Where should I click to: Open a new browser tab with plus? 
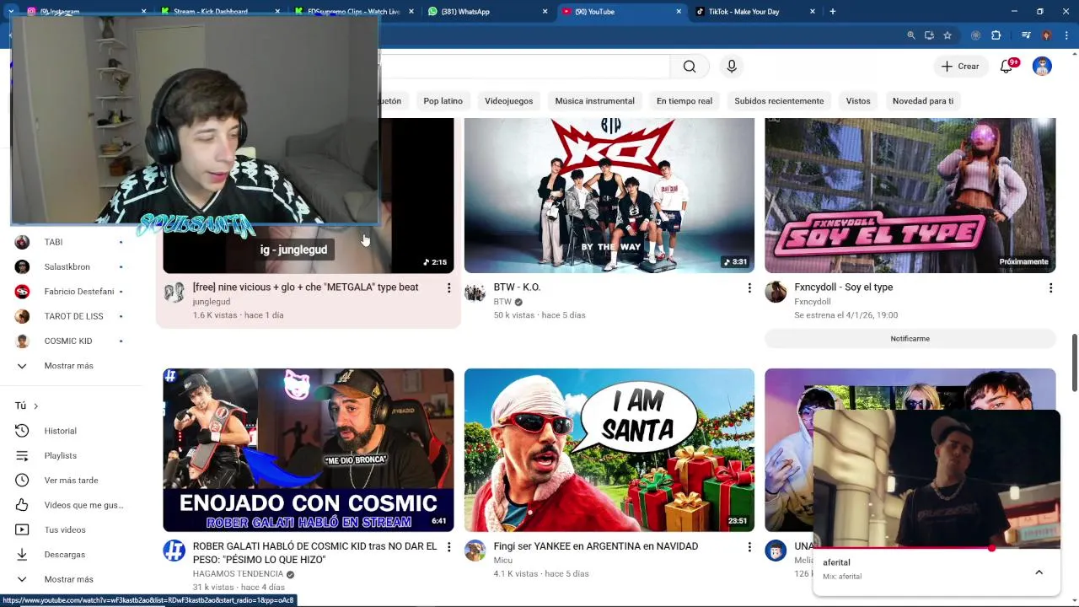click(x=832, y=12)
